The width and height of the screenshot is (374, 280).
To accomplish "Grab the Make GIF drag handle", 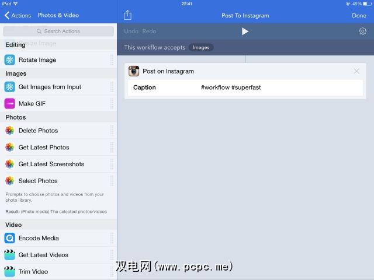I will pyautogui.click(x=112, y=104).
